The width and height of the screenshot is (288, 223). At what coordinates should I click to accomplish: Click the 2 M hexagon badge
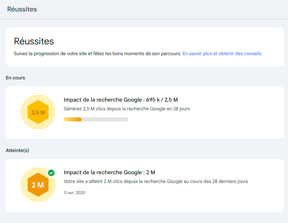point(38,185)
